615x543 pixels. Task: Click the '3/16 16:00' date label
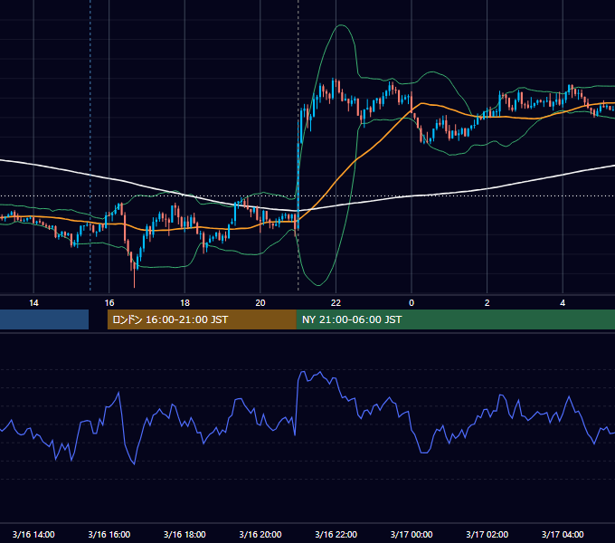click(x=109, y=534)
